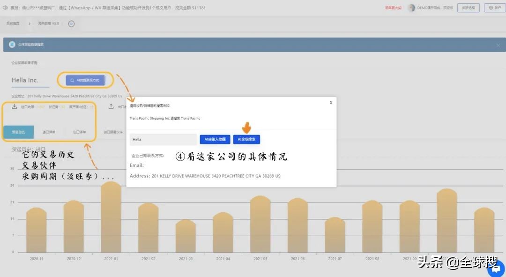Click the AI企业搜索 button in the dialog

click(246, 140)
